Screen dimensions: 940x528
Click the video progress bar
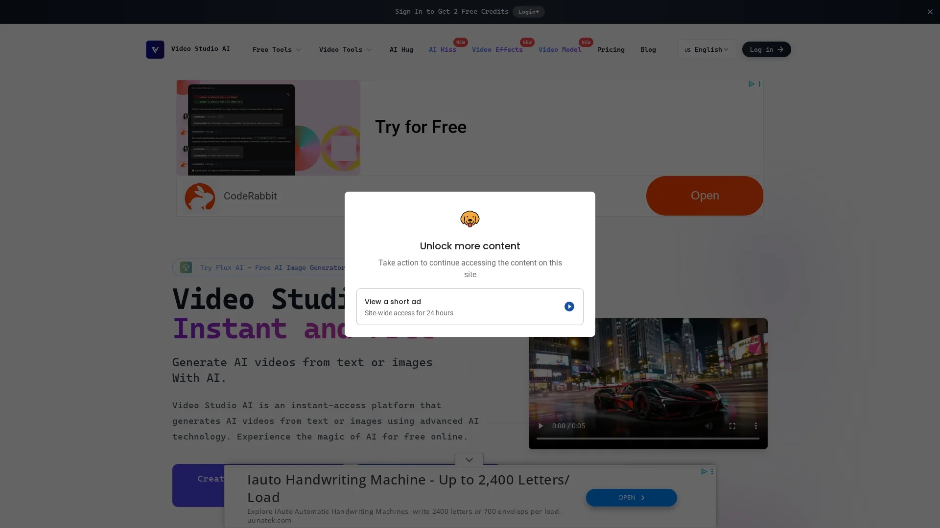point(648,439)
